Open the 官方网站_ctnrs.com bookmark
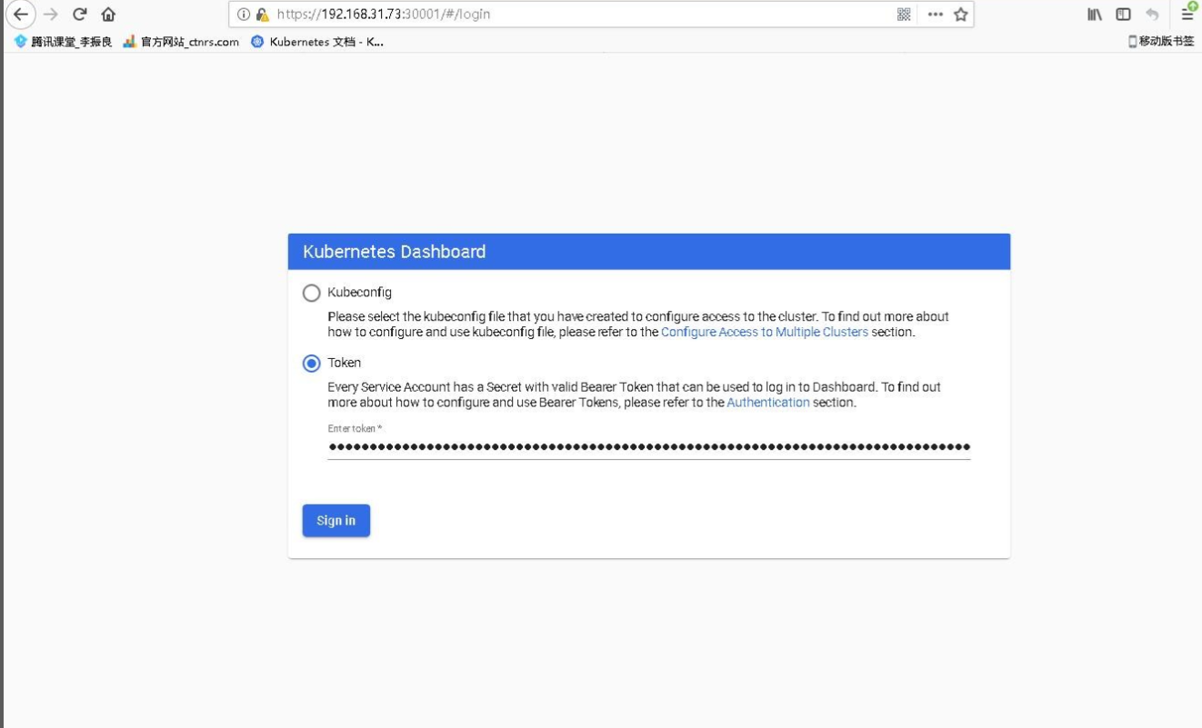The width and height of the screenshot is (1202, 728). click(181, 42)
